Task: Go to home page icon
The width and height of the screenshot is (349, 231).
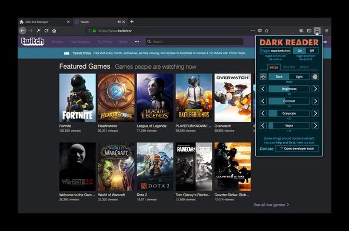Action: click(54, 31)
